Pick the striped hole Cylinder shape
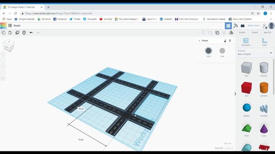275x154 pixels. coord(263,68)
